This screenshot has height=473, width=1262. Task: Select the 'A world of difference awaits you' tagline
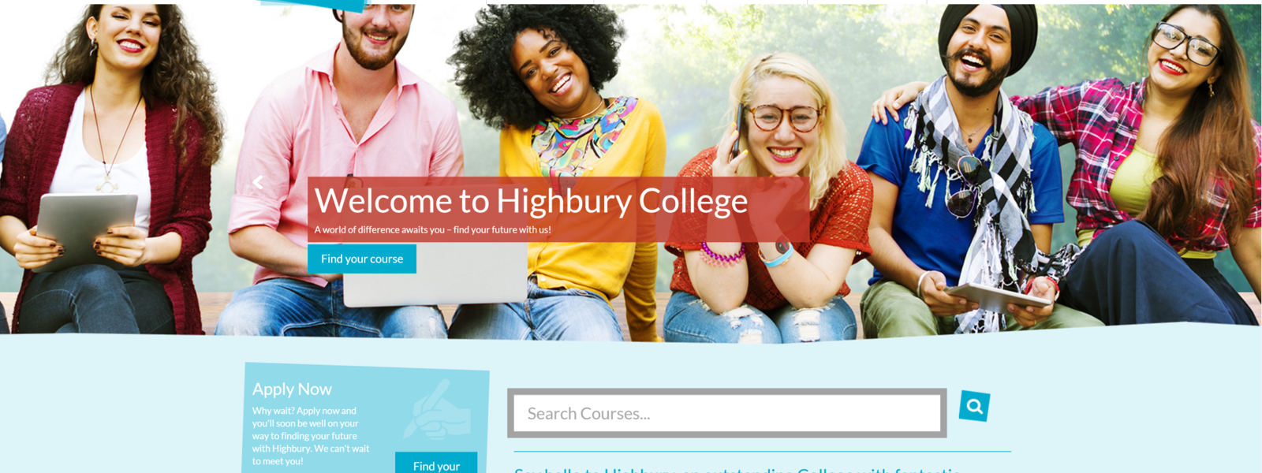point(433,230)
